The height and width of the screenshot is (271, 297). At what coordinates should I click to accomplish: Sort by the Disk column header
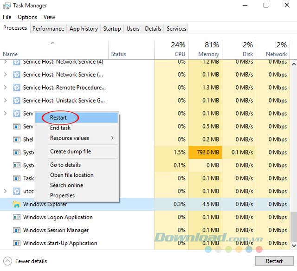point(239,50)
